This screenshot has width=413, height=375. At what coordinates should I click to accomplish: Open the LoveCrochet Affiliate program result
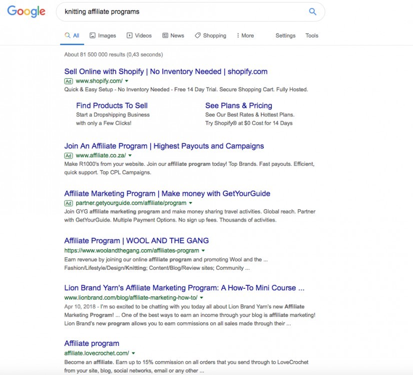92,343
